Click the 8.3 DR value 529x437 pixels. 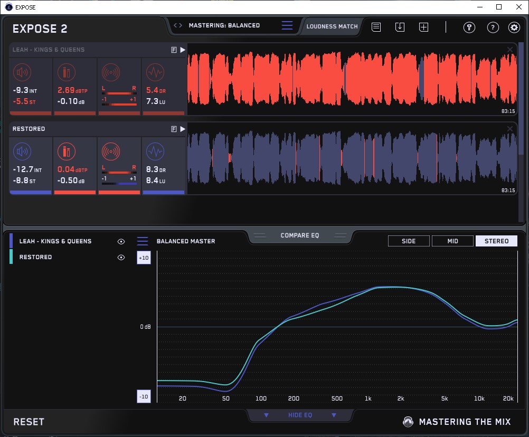(156, 169)
